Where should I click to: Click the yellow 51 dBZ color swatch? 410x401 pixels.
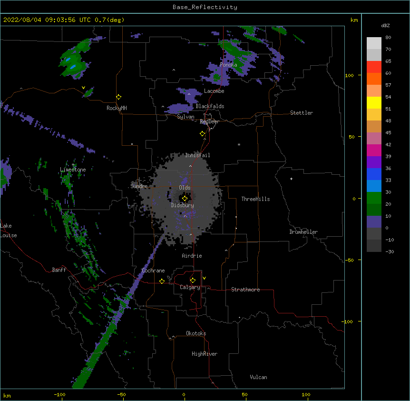coord(374,102)
